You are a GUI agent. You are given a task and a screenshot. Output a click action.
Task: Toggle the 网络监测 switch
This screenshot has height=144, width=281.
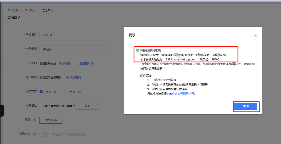44,134
